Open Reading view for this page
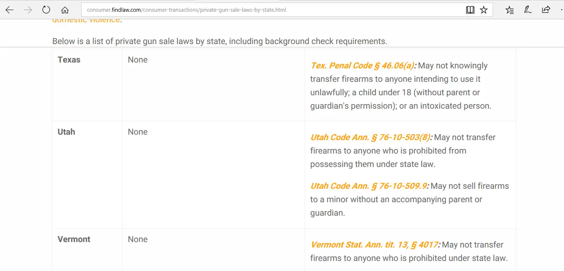 [470, 10]
